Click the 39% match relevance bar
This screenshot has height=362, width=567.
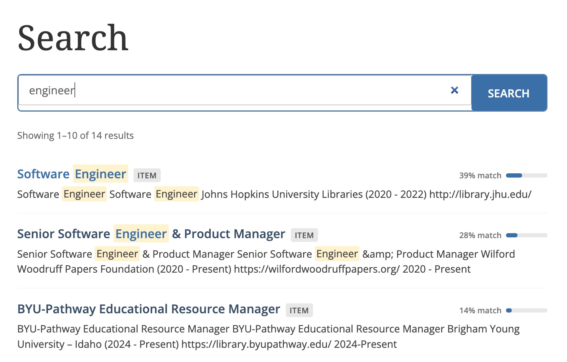pyautogui.click(x=526, y=176)
